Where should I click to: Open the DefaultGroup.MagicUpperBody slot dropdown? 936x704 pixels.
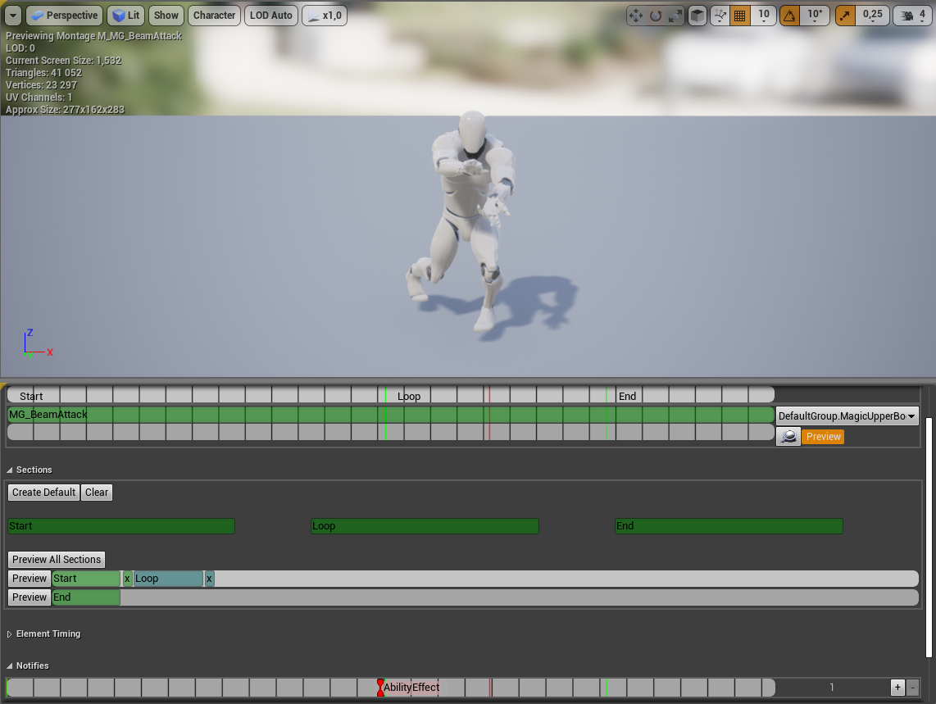[847, 416]
